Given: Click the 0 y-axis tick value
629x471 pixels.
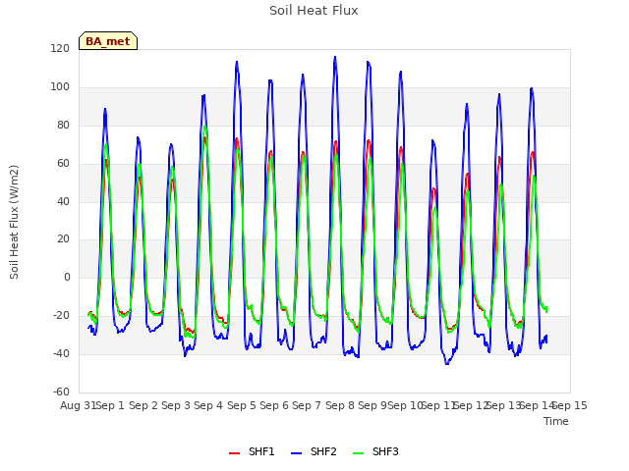Looking at the screenshot, I should [67, 277].
